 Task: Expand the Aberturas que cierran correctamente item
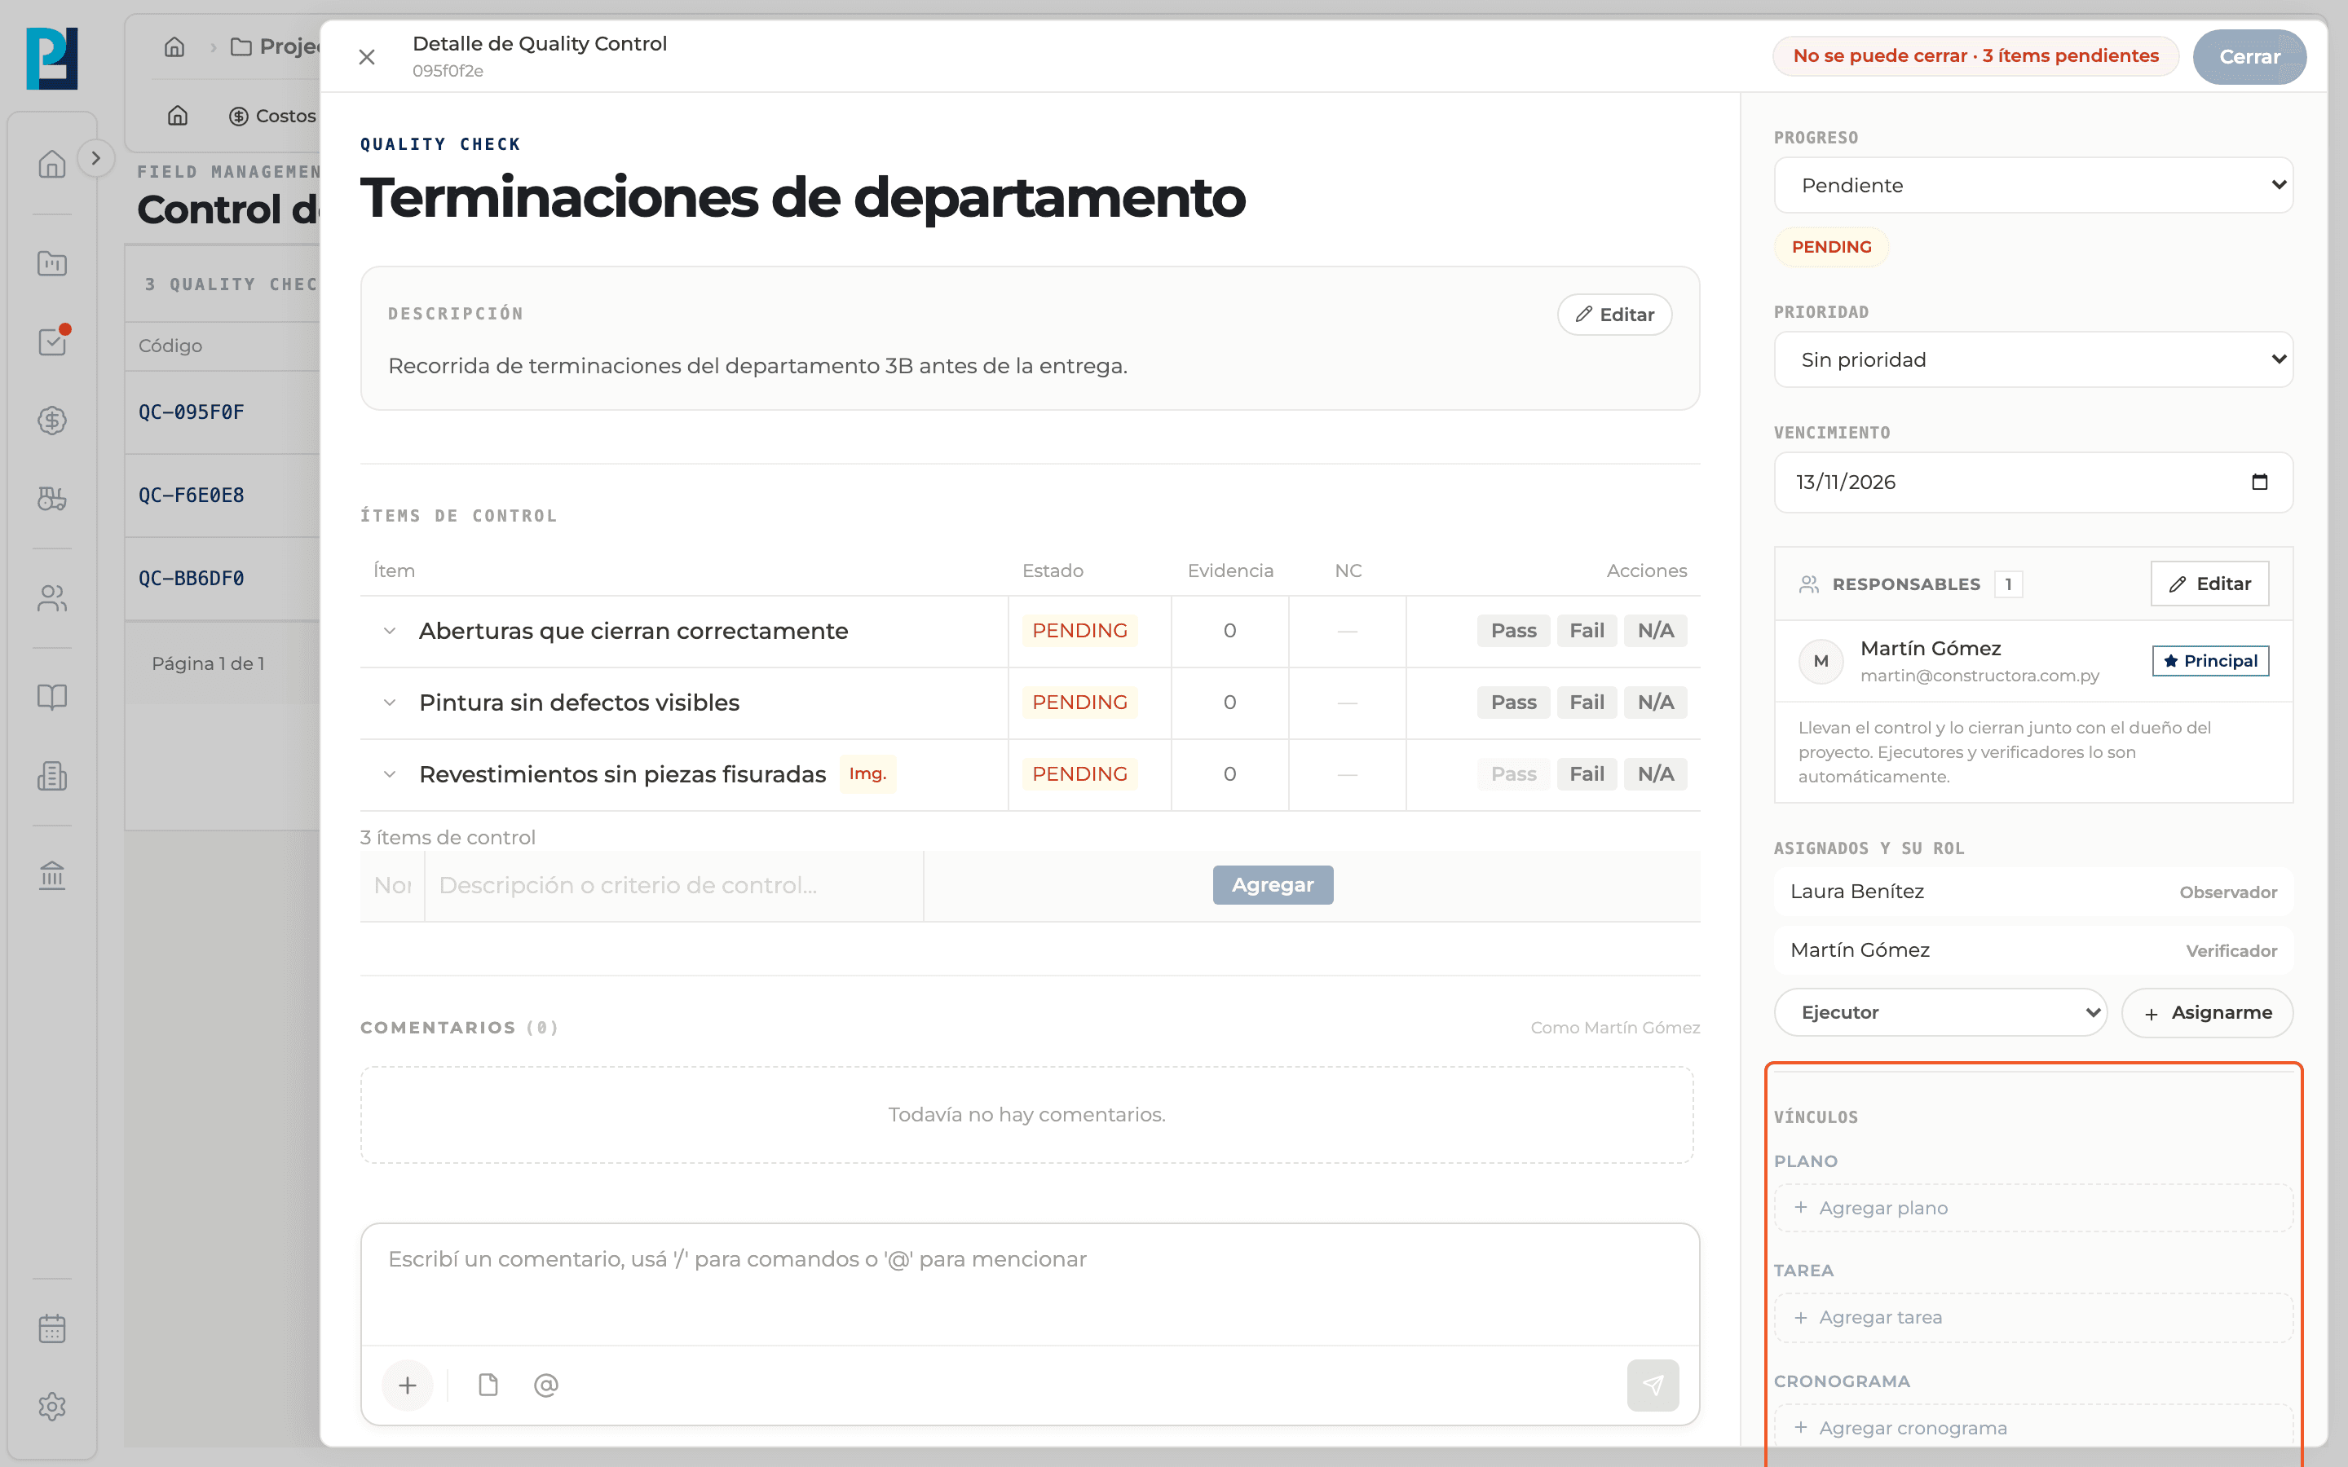coord(389,631)
